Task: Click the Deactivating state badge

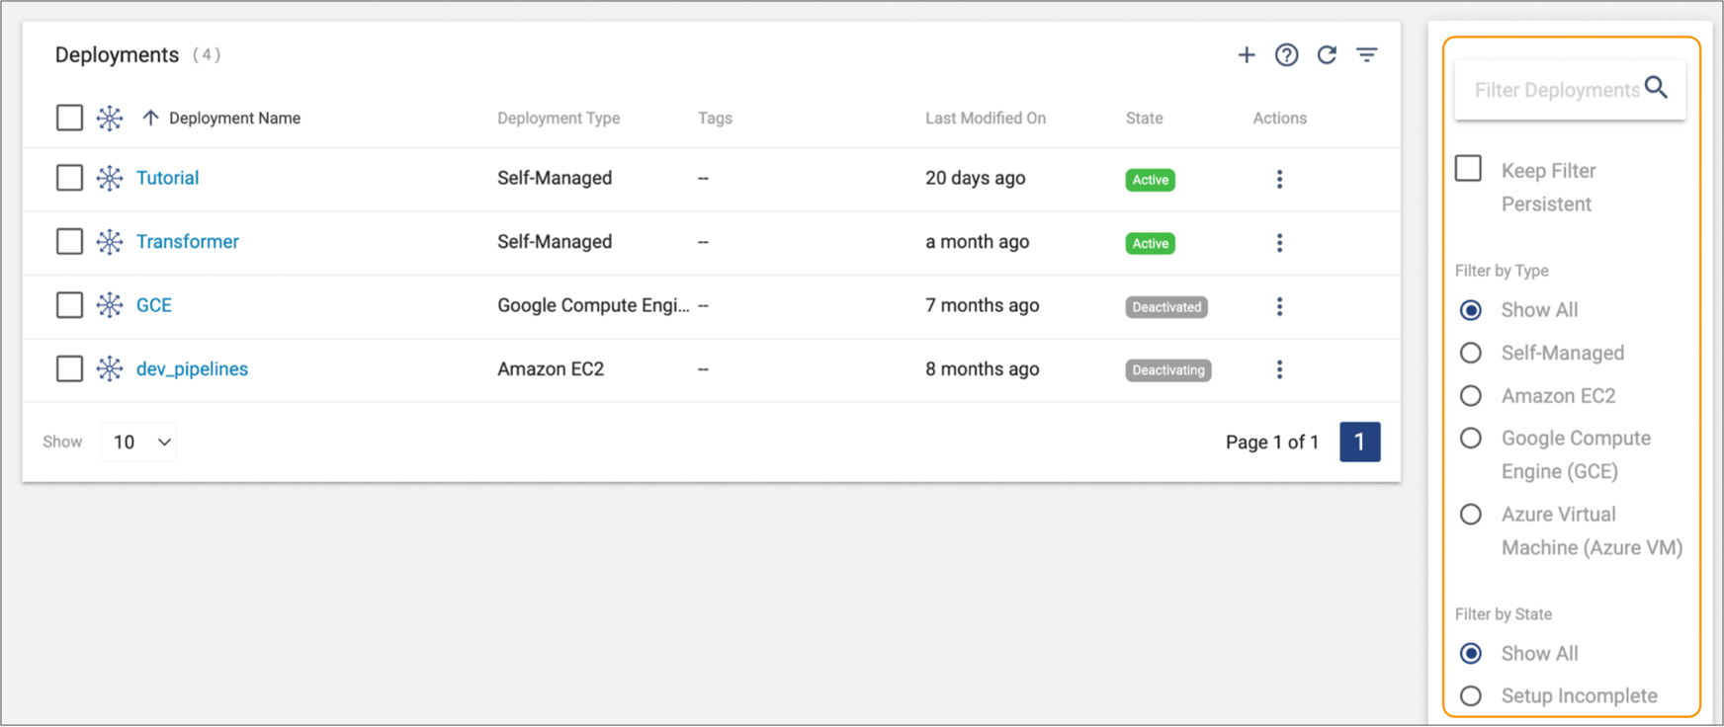Action: [1168, 370]
